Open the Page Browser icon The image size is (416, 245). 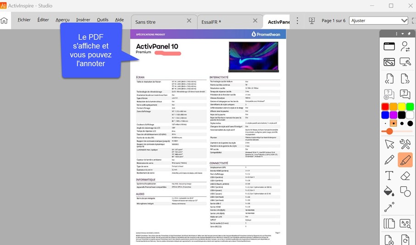tap(389, 223)
